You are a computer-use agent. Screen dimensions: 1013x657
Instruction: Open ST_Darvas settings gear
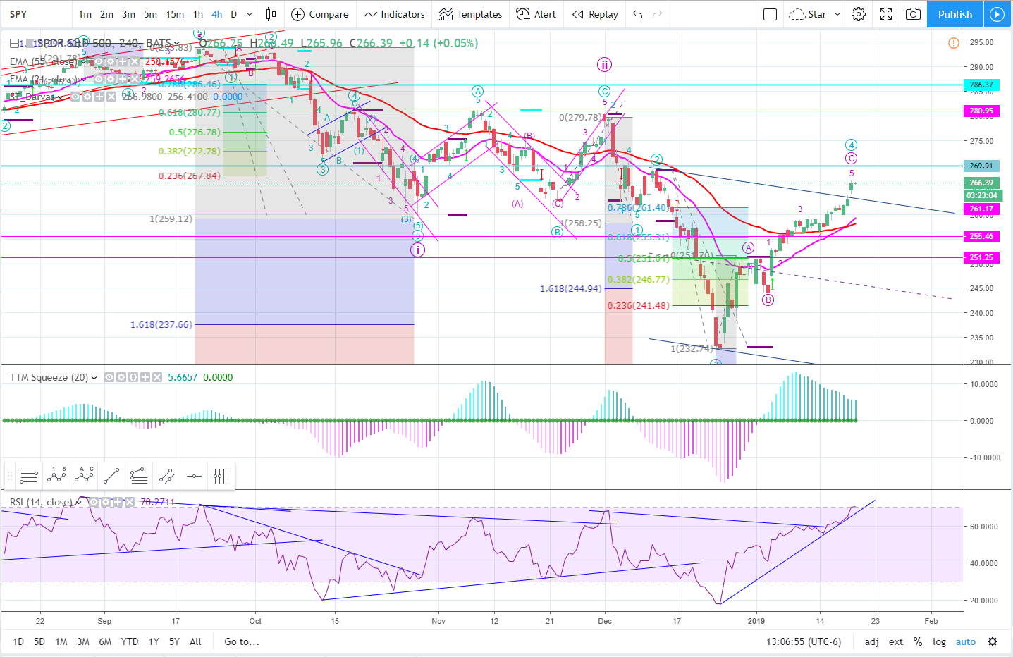coord(87,97)
